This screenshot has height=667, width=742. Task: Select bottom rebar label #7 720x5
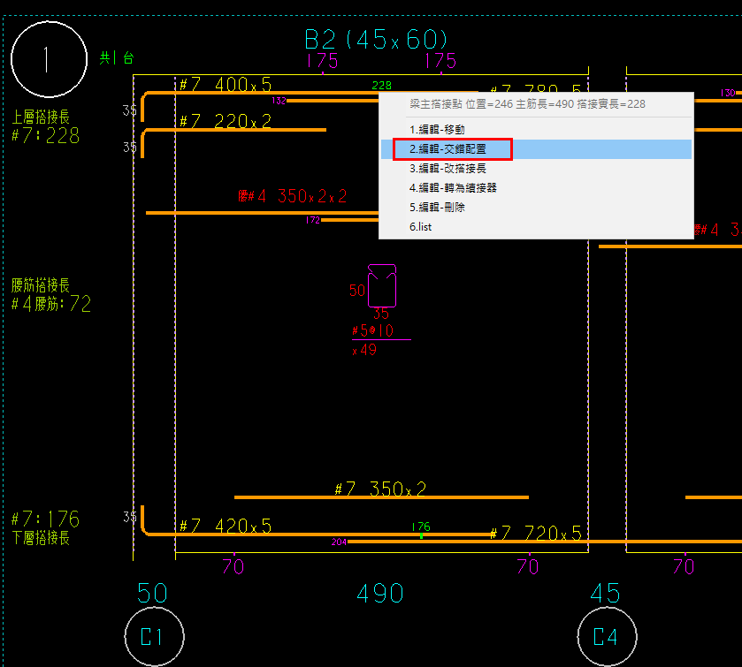point(535,534)
